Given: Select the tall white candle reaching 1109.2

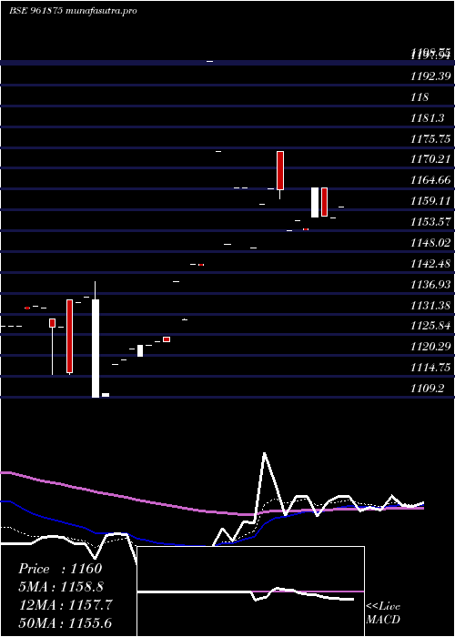Looking at the screenshot, I should [x=96, y=349].
